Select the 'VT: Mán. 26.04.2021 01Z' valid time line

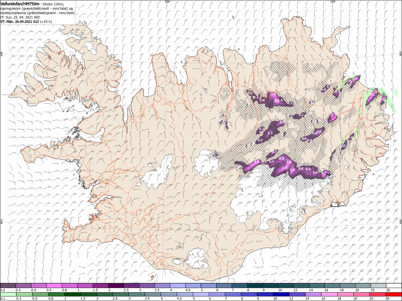coord(20,22)
